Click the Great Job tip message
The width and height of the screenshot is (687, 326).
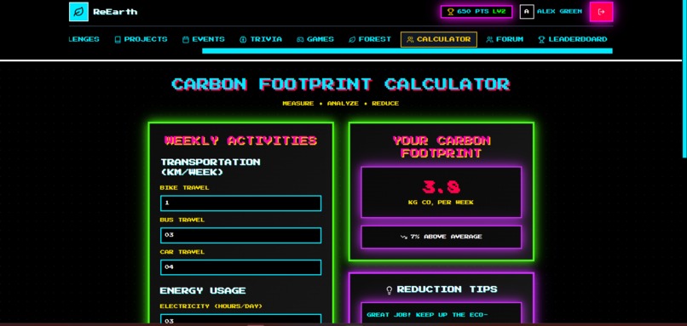coord(427,315)
